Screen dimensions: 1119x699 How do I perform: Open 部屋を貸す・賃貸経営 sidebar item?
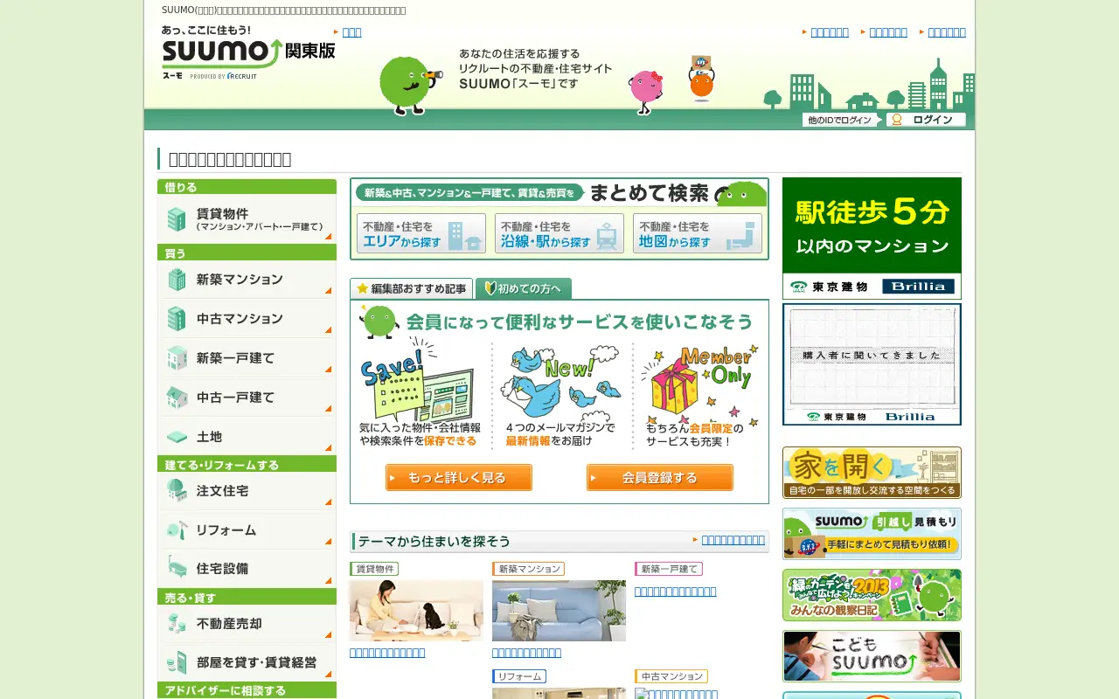247,662
